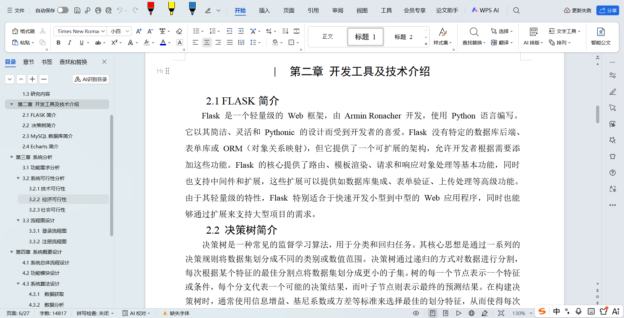
Task: Jump to 2.3 MySQL 数据库简介 in outline
Action: click(47, 136)
